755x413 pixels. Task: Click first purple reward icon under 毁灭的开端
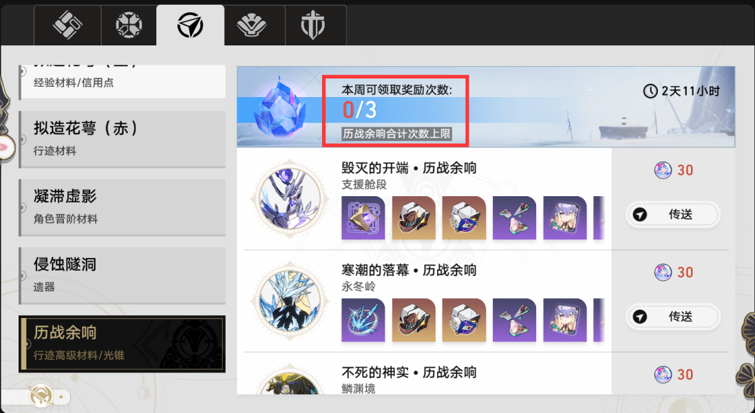363,218
